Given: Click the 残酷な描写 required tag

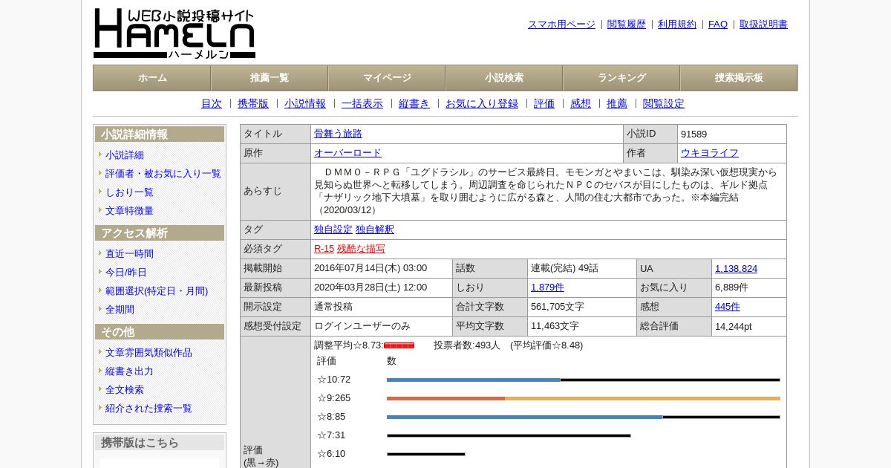Looking at the screenshot, I should click(x=361, y=249).
